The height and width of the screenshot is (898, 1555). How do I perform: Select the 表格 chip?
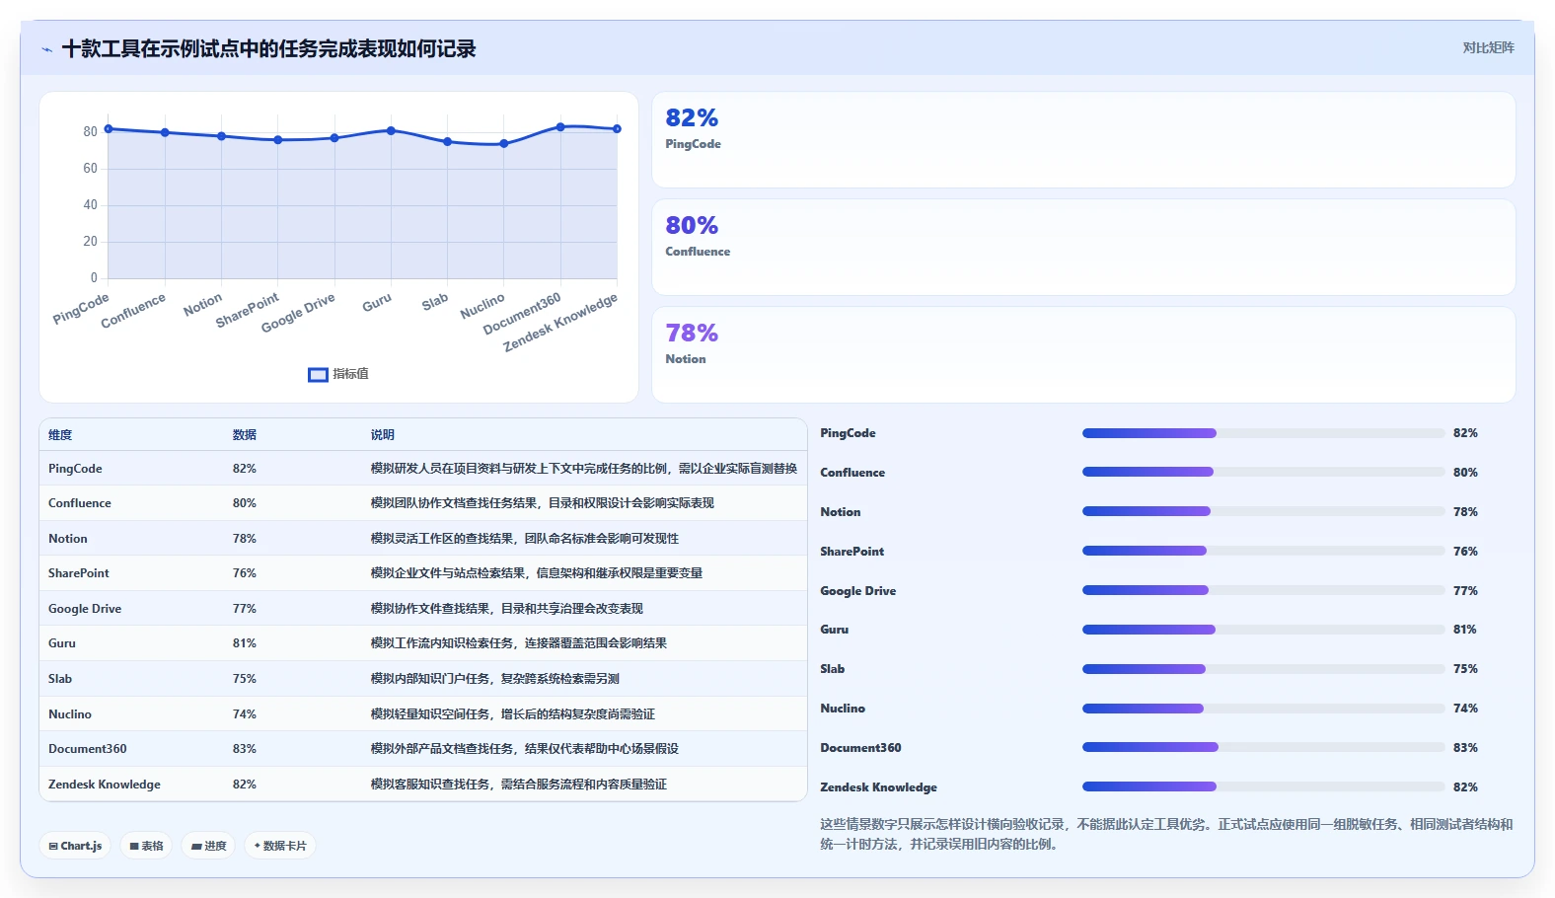coord(147,846)
